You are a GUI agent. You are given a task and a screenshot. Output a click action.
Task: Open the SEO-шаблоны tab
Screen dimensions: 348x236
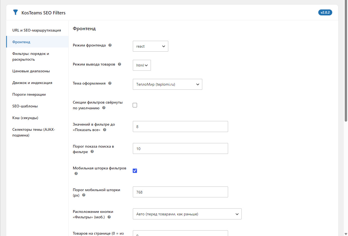[x=38, y=106]
